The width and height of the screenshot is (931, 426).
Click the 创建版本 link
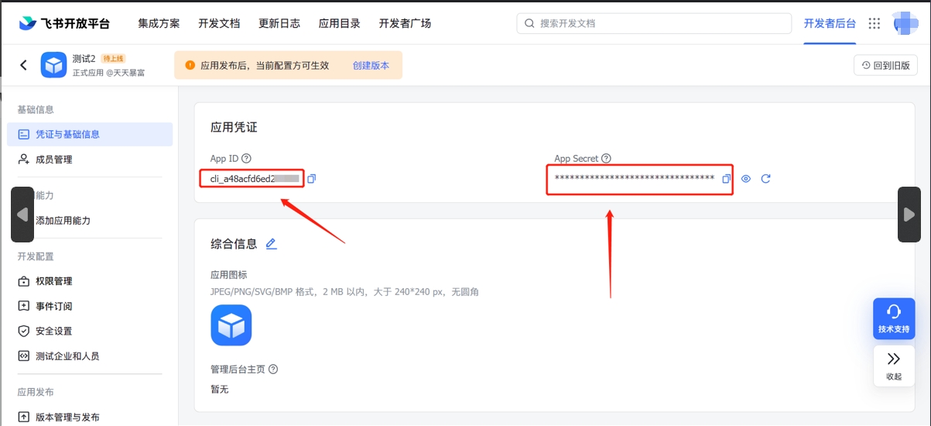point(371,66)
